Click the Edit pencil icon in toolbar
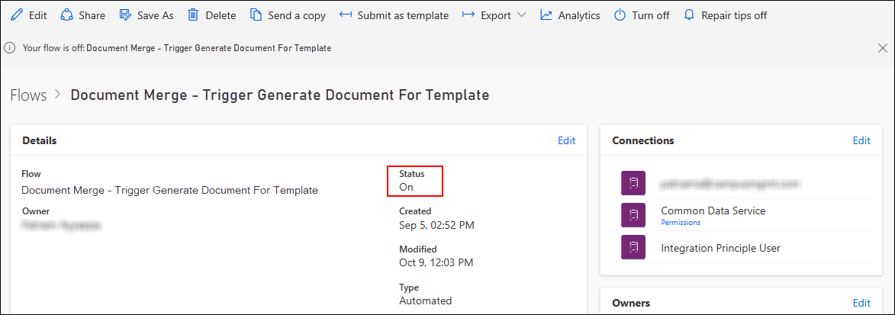The height and width of the screenshot is (315, 895). 16,15
